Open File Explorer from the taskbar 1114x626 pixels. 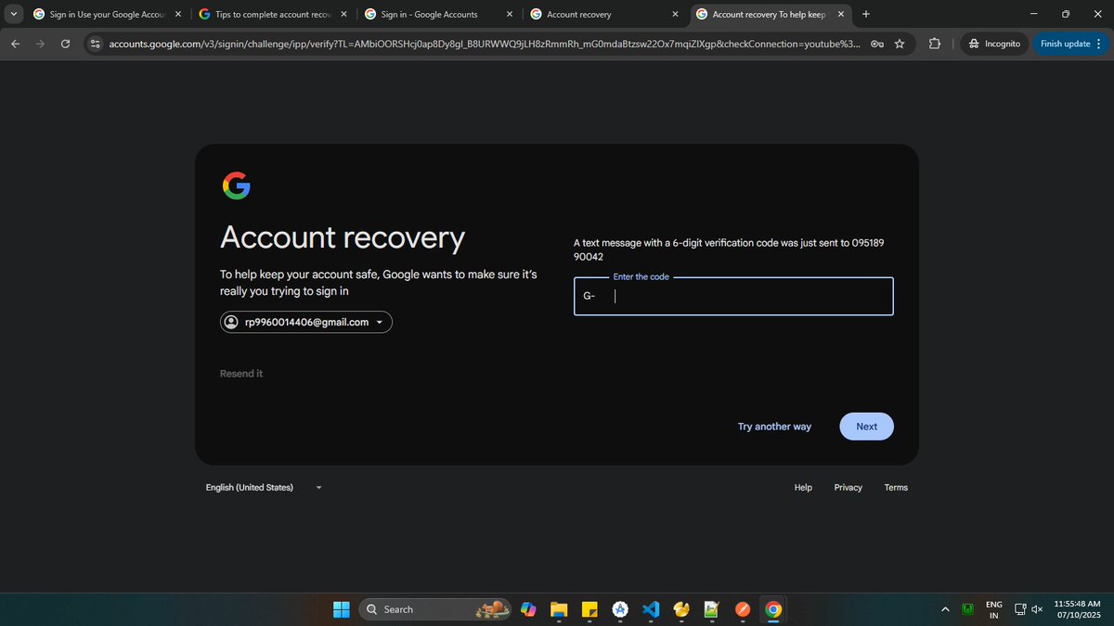pyautogui.click(x=559, y=609)
